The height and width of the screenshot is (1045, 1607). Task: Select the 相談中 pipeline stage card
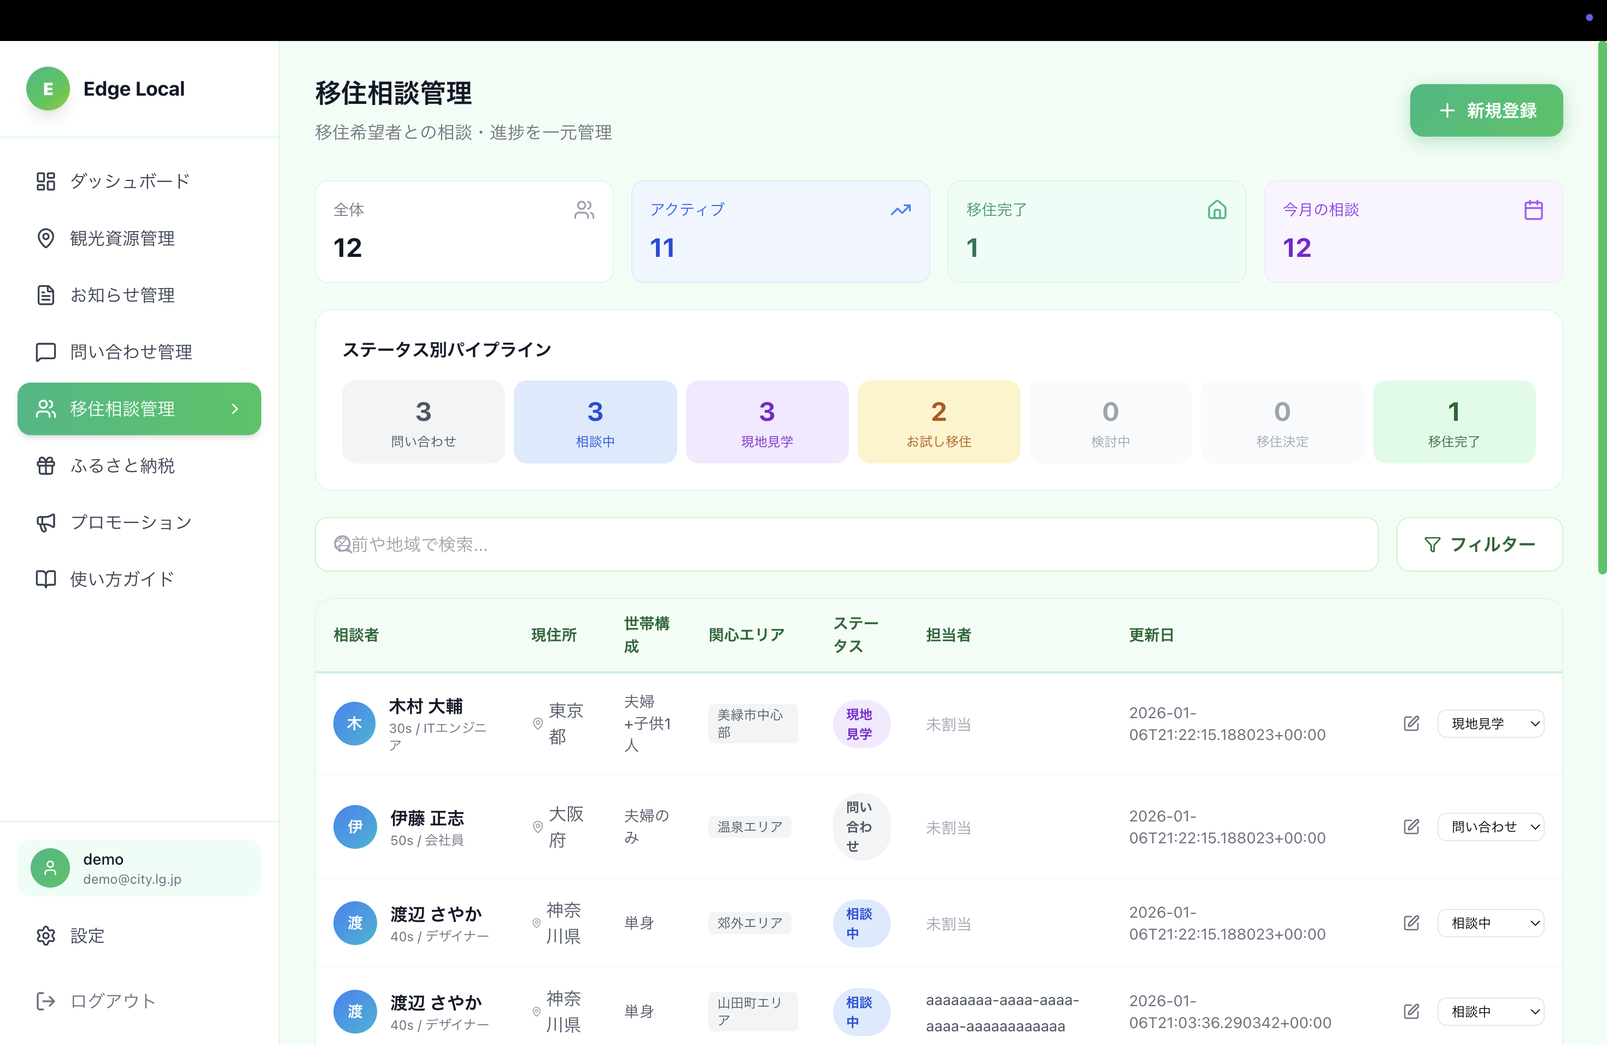coord(595,422)
